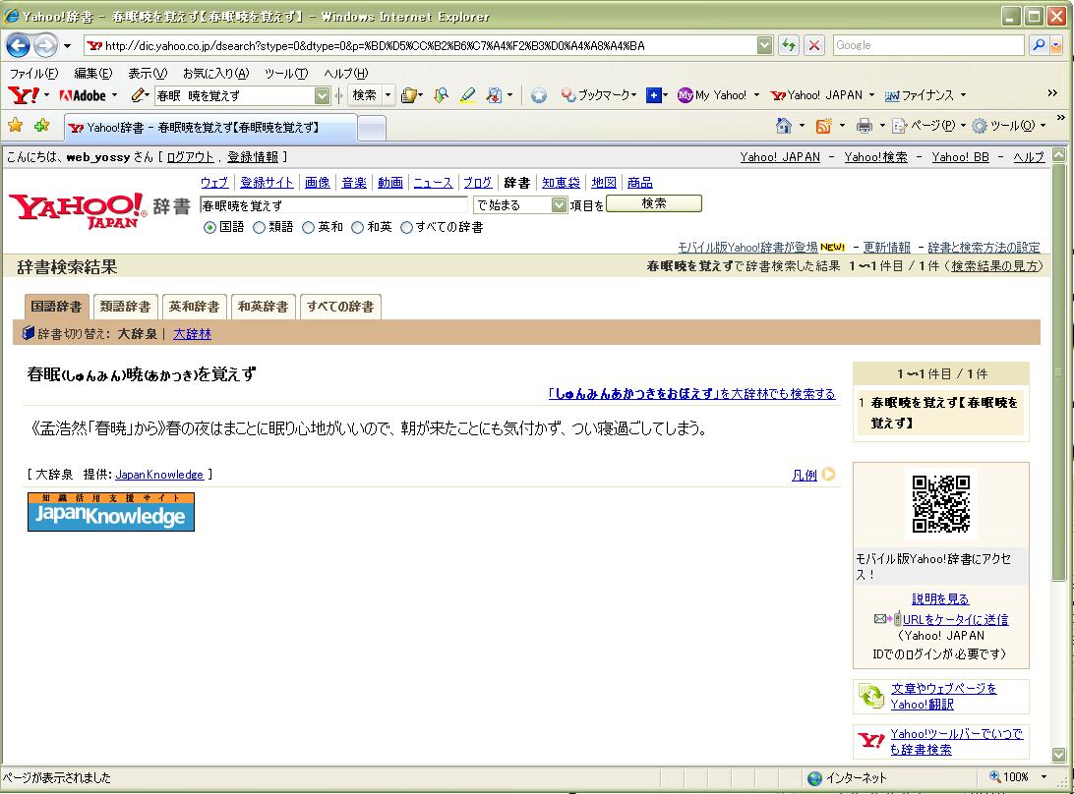Click the Google search magnifier icon
This screenshot has height=794, width=1074.
point(1039,45)
